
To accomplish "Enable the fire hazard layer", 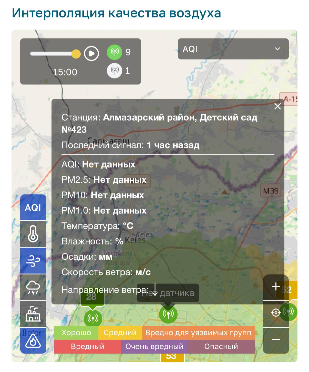I will [33, 341].
